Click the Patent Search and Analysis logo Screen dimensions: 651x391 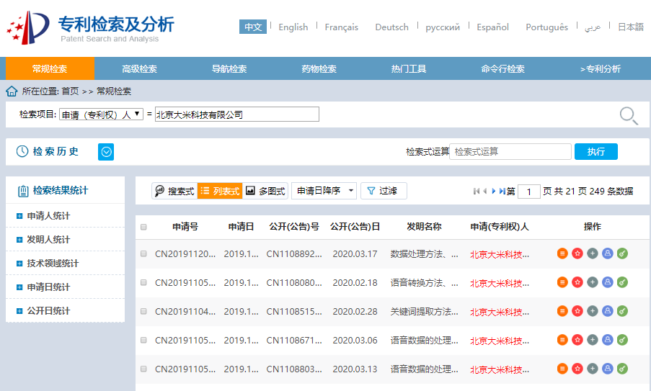(90, 28)
